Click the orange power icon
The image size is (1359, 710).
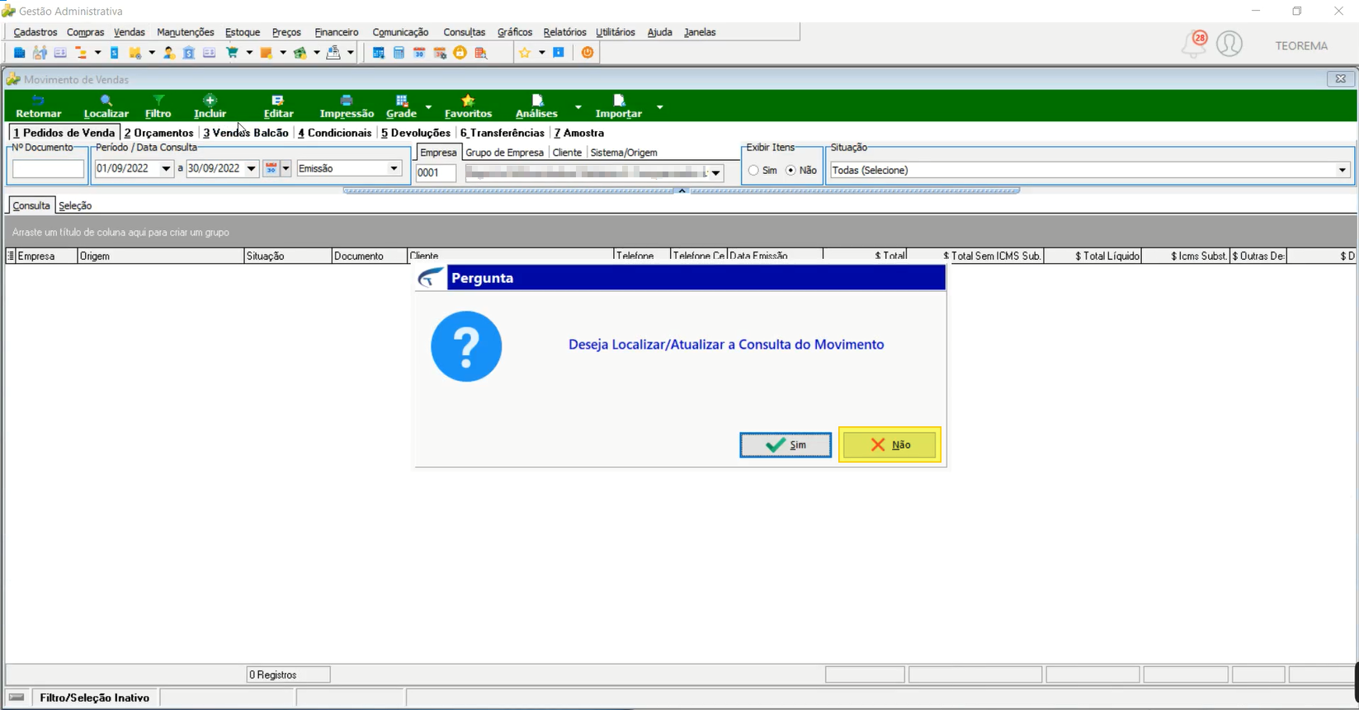point(587,53)
